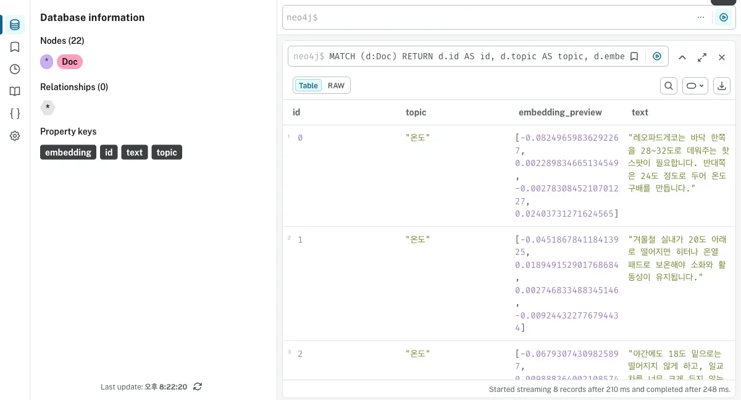The width and height of the screenshot is (741, 400).
Task: Open the Saved Cypher bookmark icon
Action: 15,47
